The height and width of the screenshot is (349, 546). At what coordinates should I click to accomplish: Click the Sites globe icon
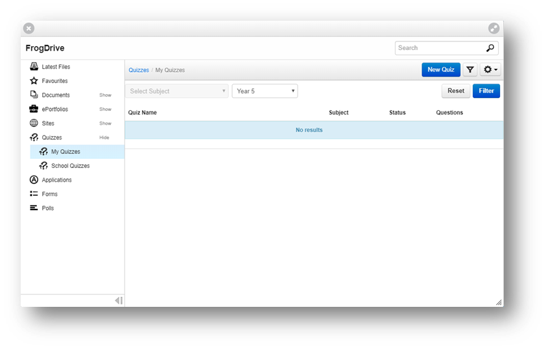(34, 123)
